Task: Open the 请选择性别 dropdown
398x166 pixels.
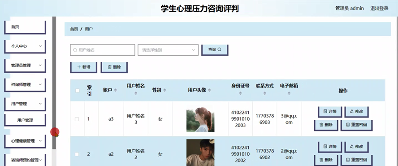Action: [168, 50]
